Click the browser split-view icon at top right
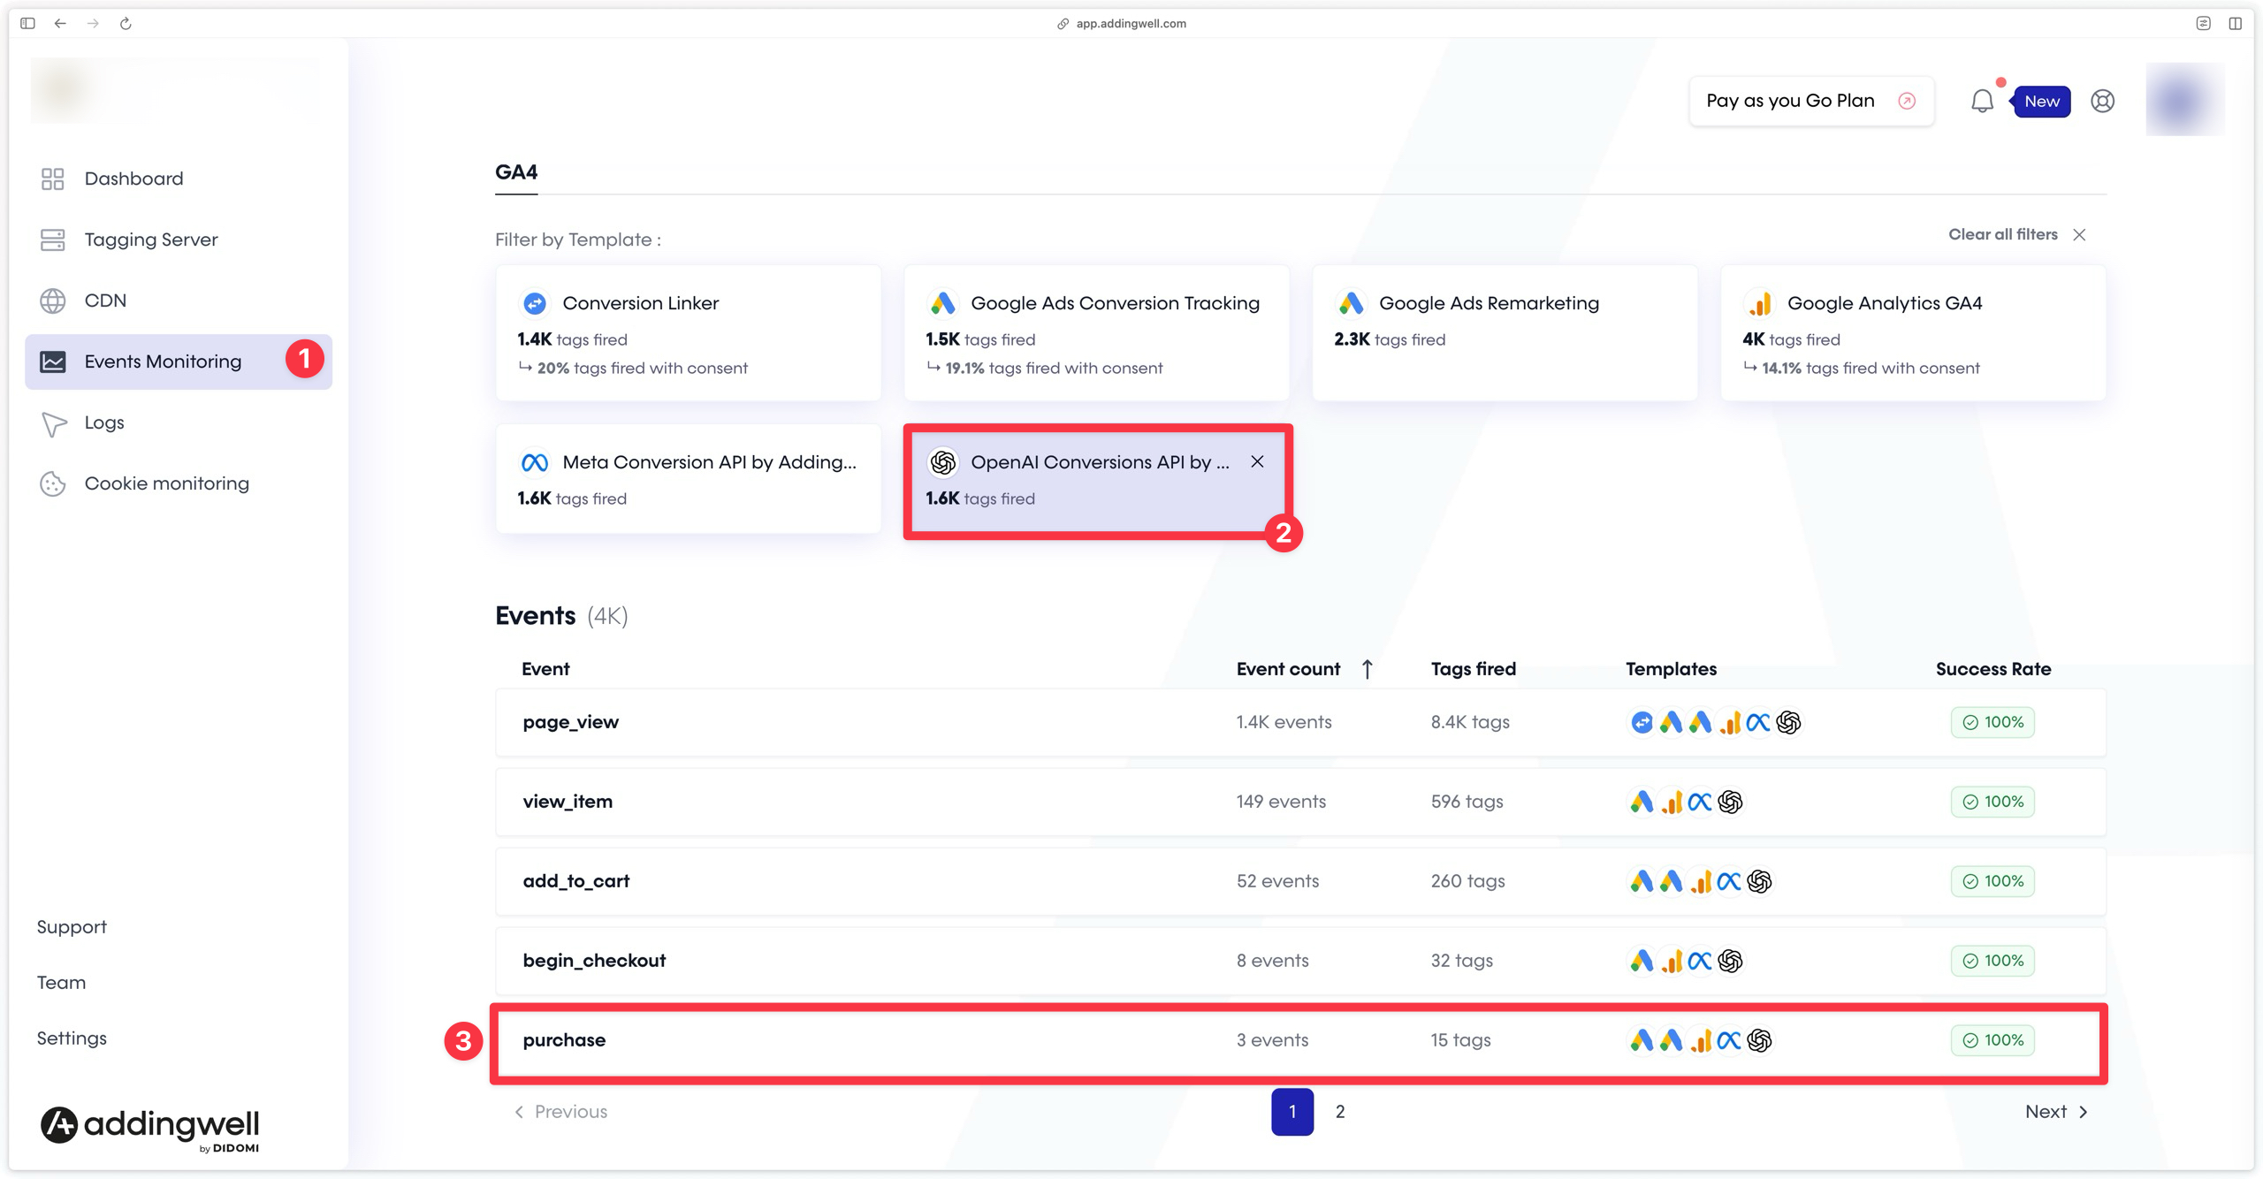Viewport: 2263px width, 1179px height. click(2235, 24)
